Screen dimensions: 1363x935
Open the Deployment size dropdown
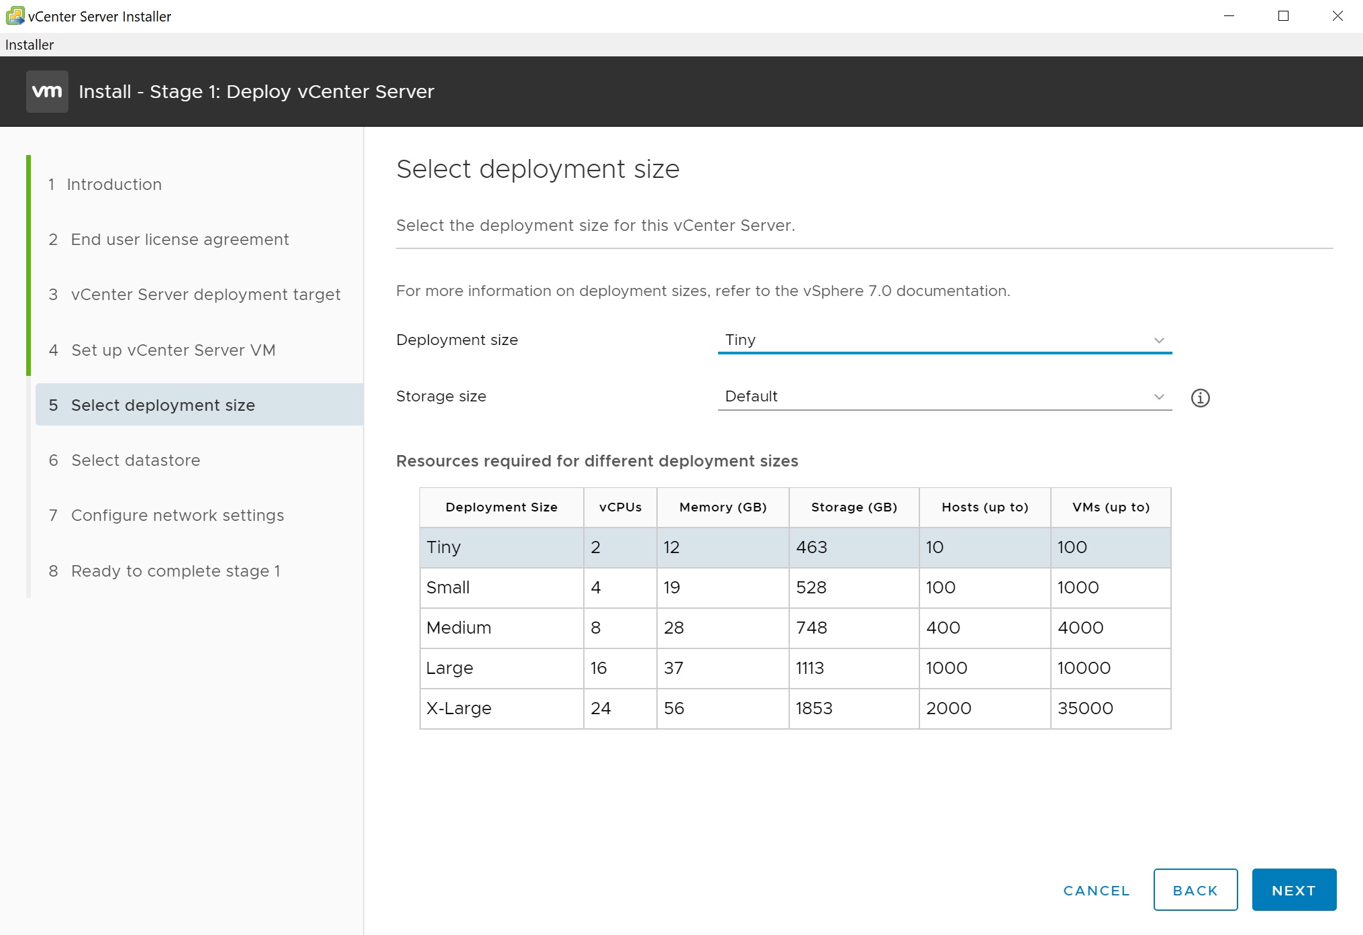point(944,340)
